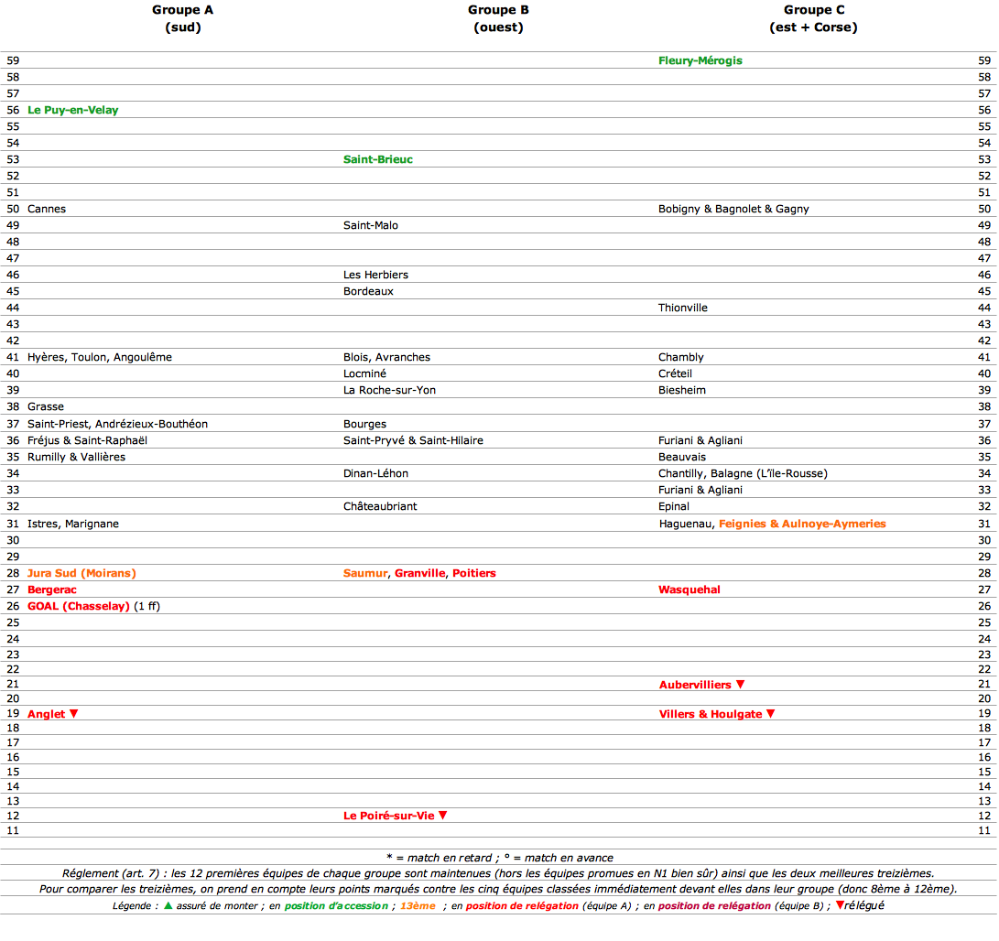Viewport: 999px width, 941px height.
Task: Click Biesheim at 39 points
Action: (681, 391)
